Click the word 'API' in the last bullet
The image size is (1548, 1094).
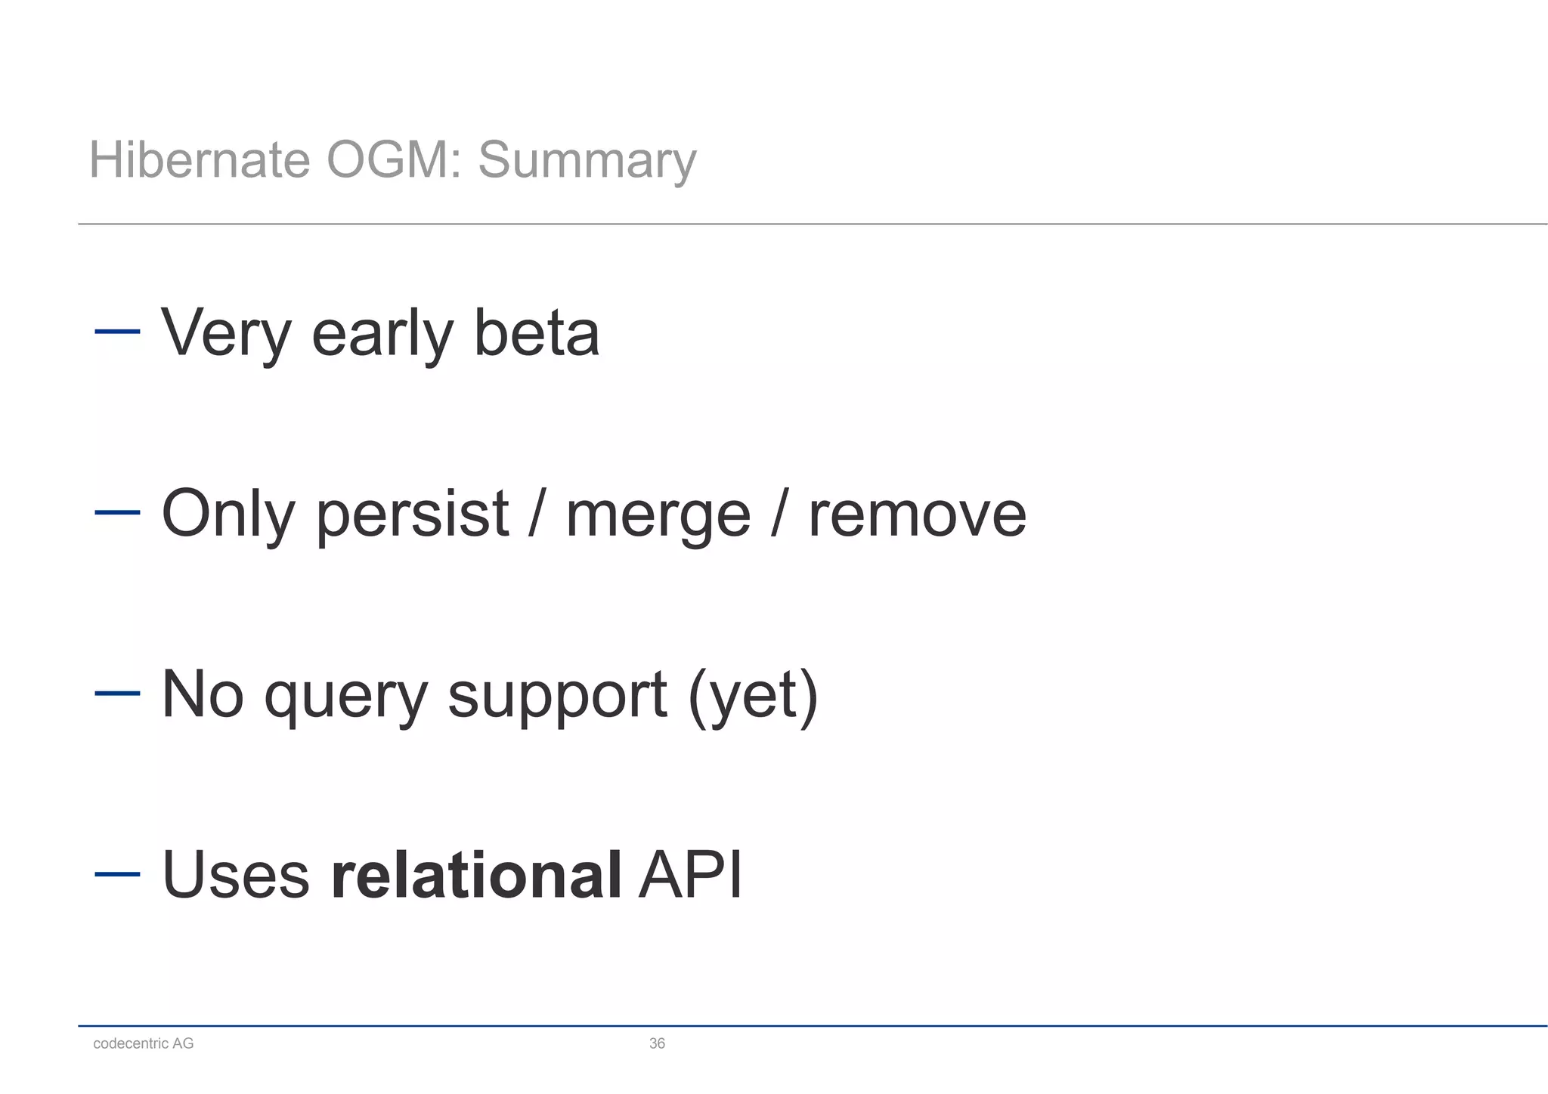pyautogui.click(x=690, y=875)
